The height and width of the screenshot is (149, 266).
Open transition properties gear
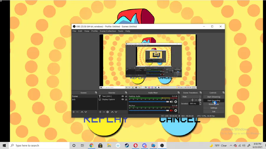click(x=200, y=100)
